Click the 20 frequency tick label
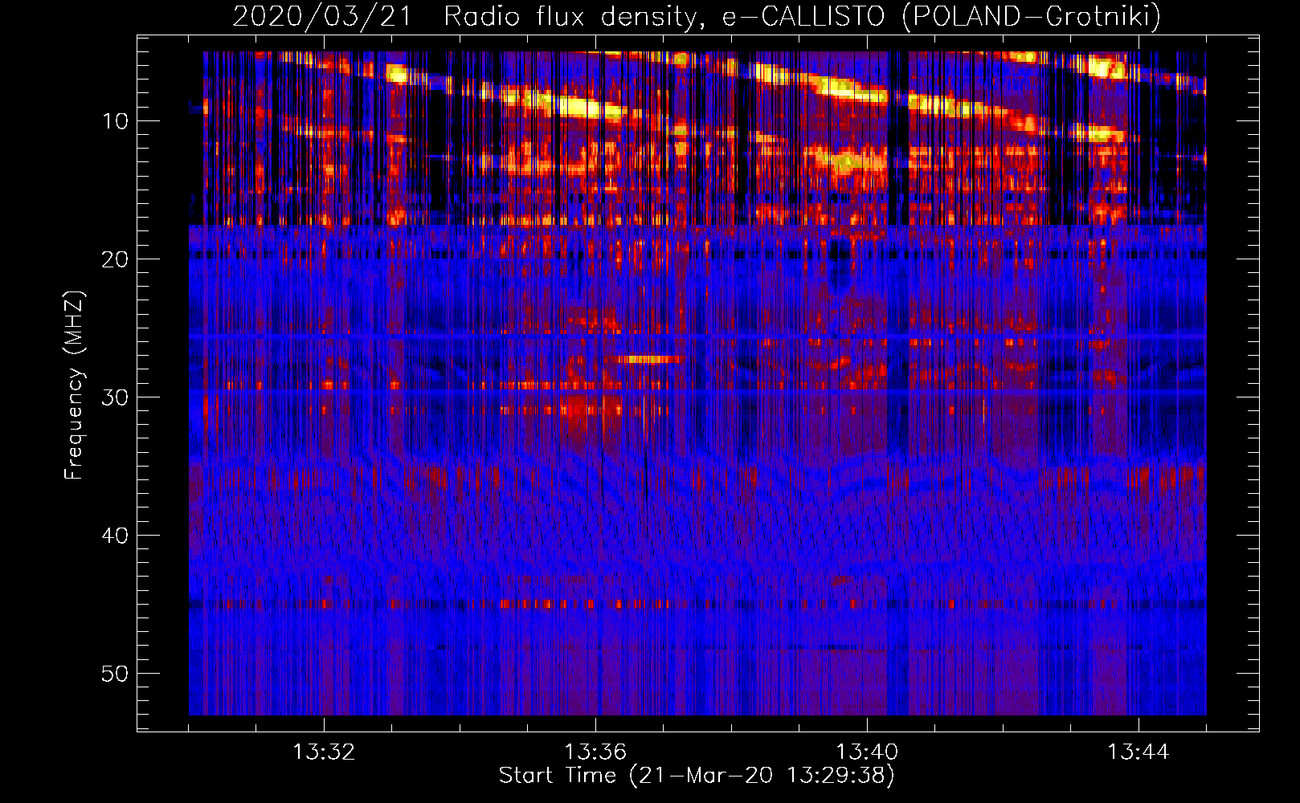This screenshot has width=1300, height=803. click(x=116, y=259)
